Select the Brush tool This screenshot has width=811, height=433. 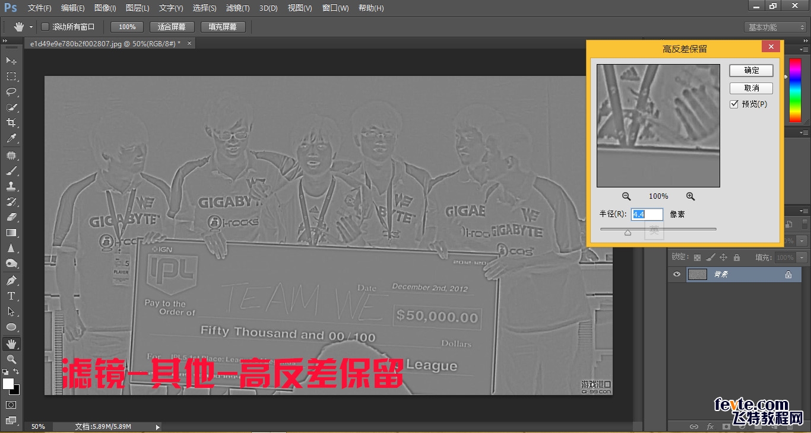[x=11, y=171]
